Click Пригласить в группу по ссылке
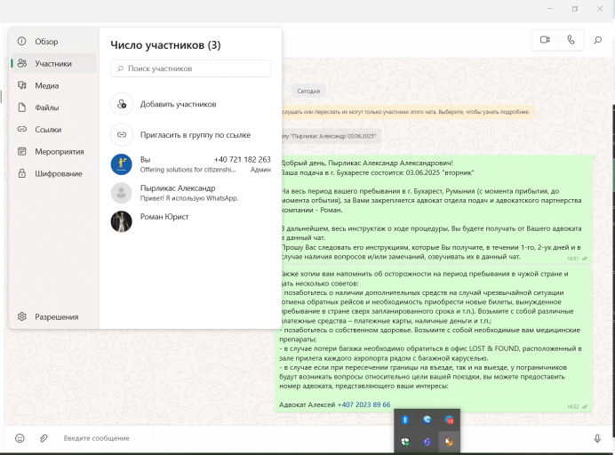This screenshot has width=615, height=455. pyautogui.click(x=190, y=135)
